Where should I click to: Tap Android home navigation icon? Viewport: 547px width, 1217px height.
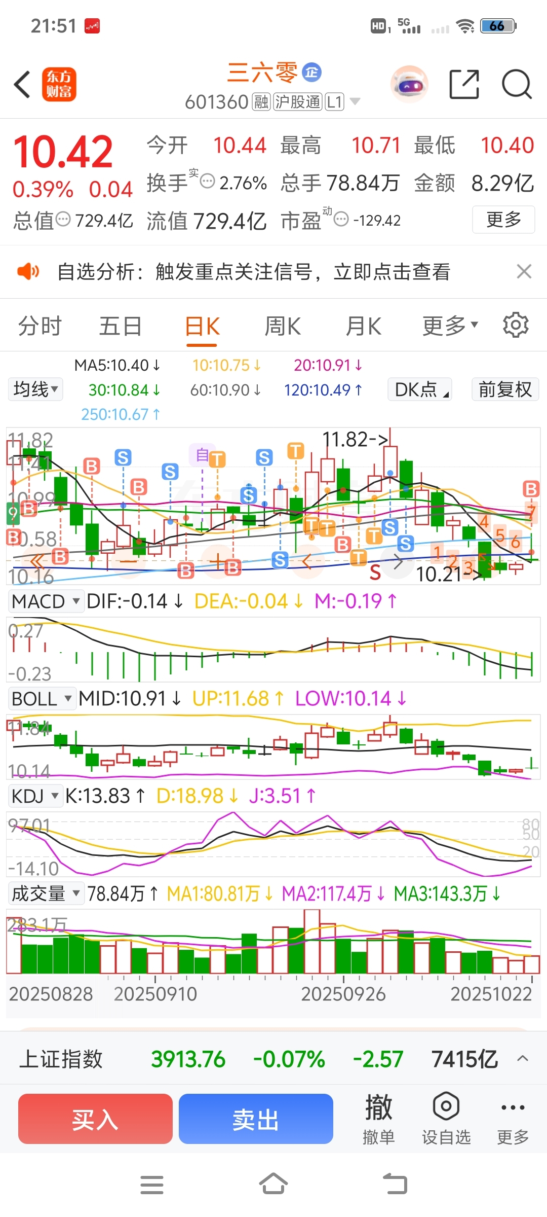[x=273, y=1184]
